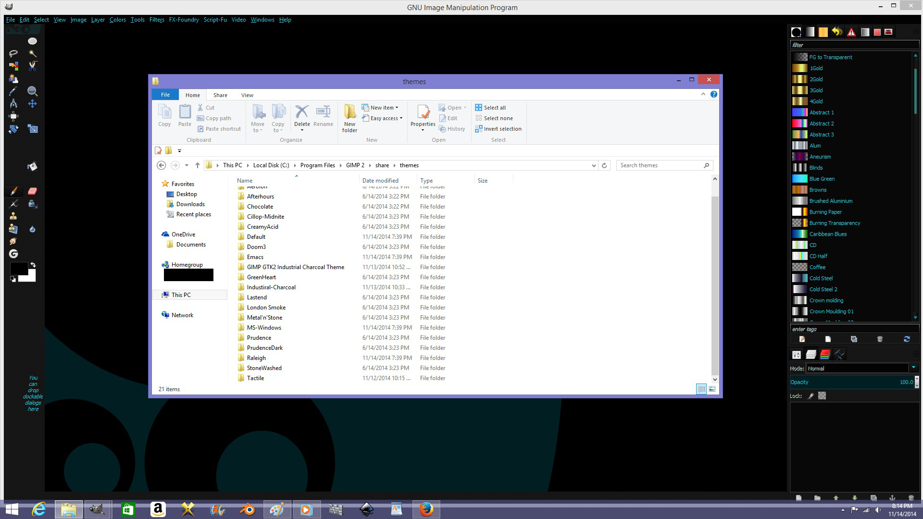This screenshot has height=519, width=923.
Task: Adjust the layer Opacity slider
Action: coord(851,382)
